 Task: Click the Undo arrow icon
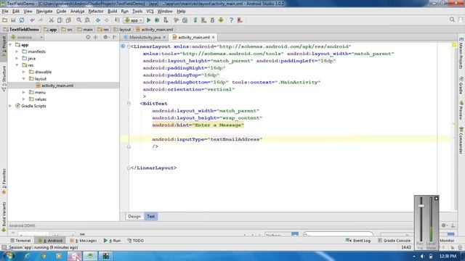[32, 20]
